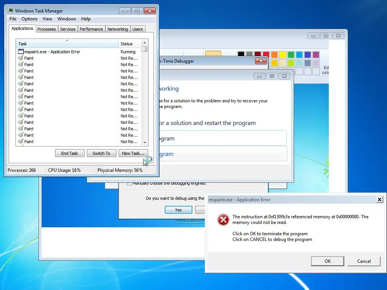Sort the list by the Task column header
The height and width of the screenshot is (290, 387).
pos(67,44)
